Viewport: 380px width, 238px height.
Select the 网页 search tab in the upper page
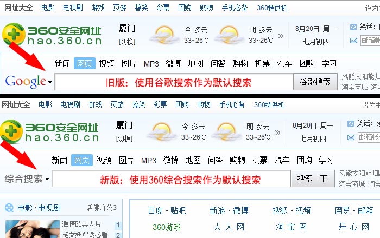click(84, 63)
